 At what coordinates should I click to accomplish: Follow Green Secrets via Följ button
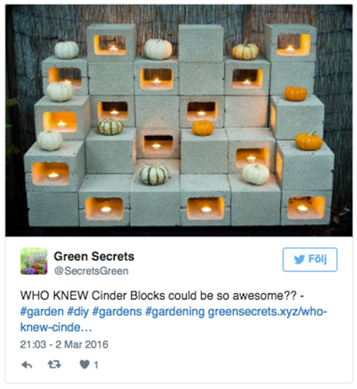(310, 260)
